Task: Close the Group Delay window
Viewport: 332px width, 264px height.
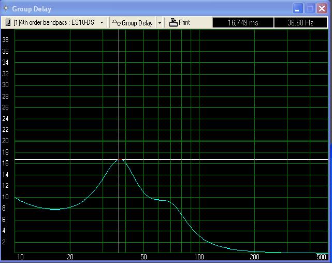Action: (322, 8)
